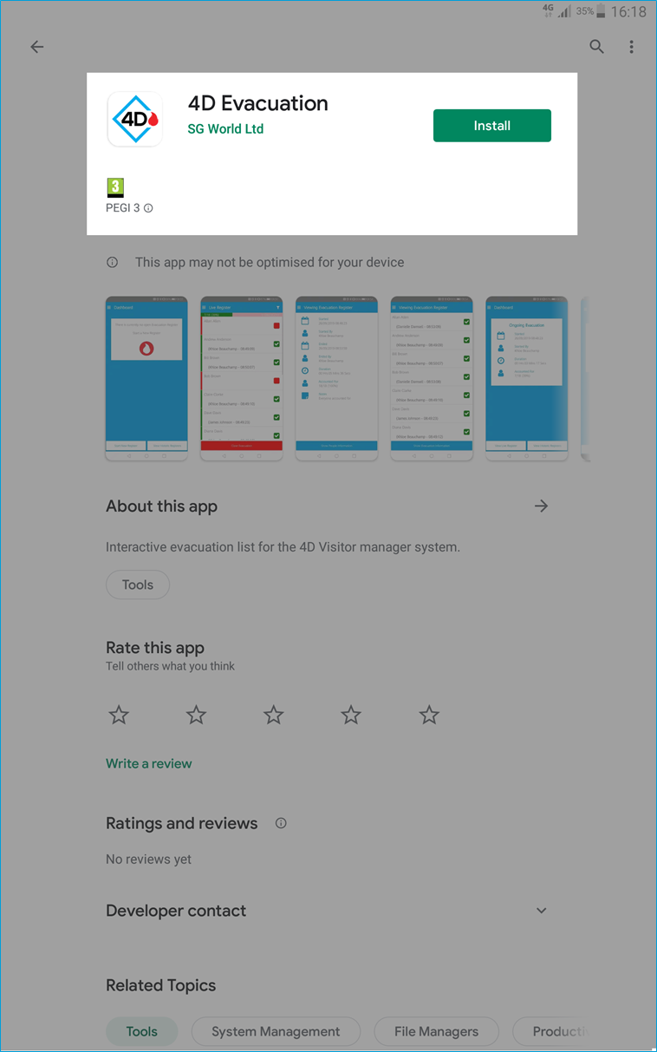
Task: Show PEGI 3 rating info icon
Action: pos(148,208)
